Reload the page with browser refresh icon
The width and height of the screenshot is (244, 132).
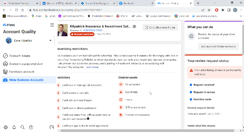[17, 10]
